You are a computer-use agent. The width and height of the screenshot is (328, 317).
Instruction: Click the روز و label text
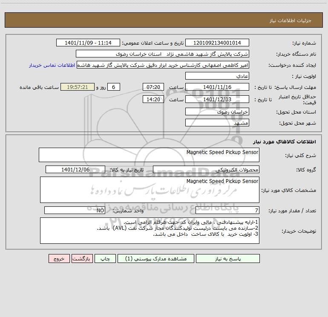(101, 87)
